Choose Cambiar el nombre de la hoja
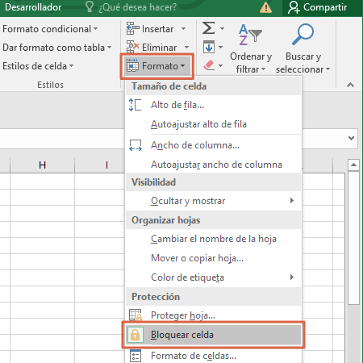The width and height of the screenshot is (363, 363). (214, 239)
